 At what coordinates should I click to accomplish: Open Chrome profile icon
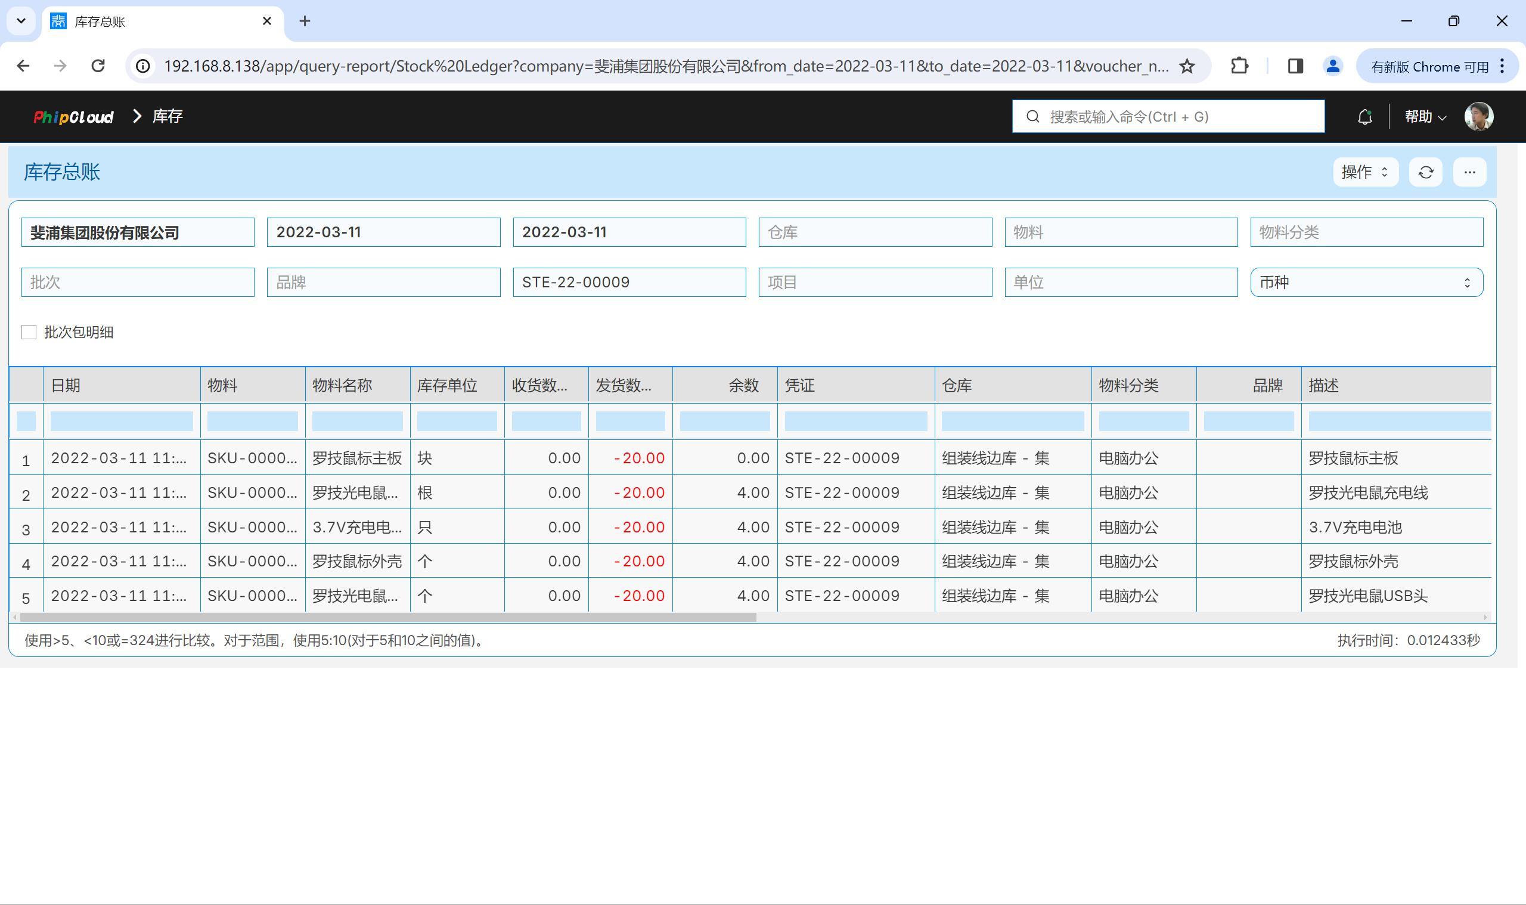[1333, 66]
